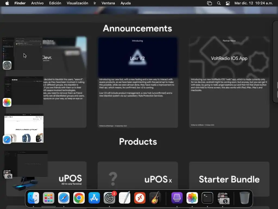Open Finder from the Dock
The height and width of the screenshot is (209, 278).
(33, 198)
